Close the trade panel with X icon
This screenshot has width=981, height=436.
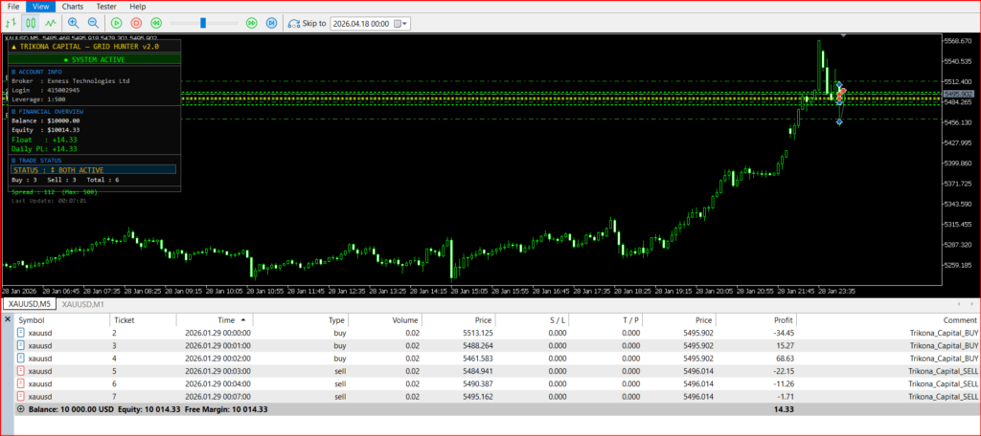pos(8,319)
